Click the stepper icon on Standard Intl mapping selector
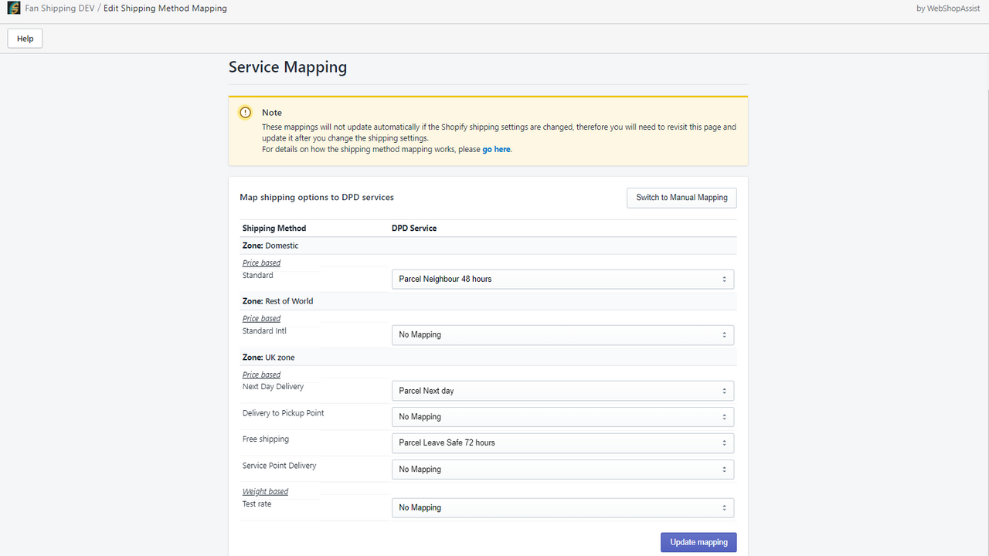 [x=724, y=334]
